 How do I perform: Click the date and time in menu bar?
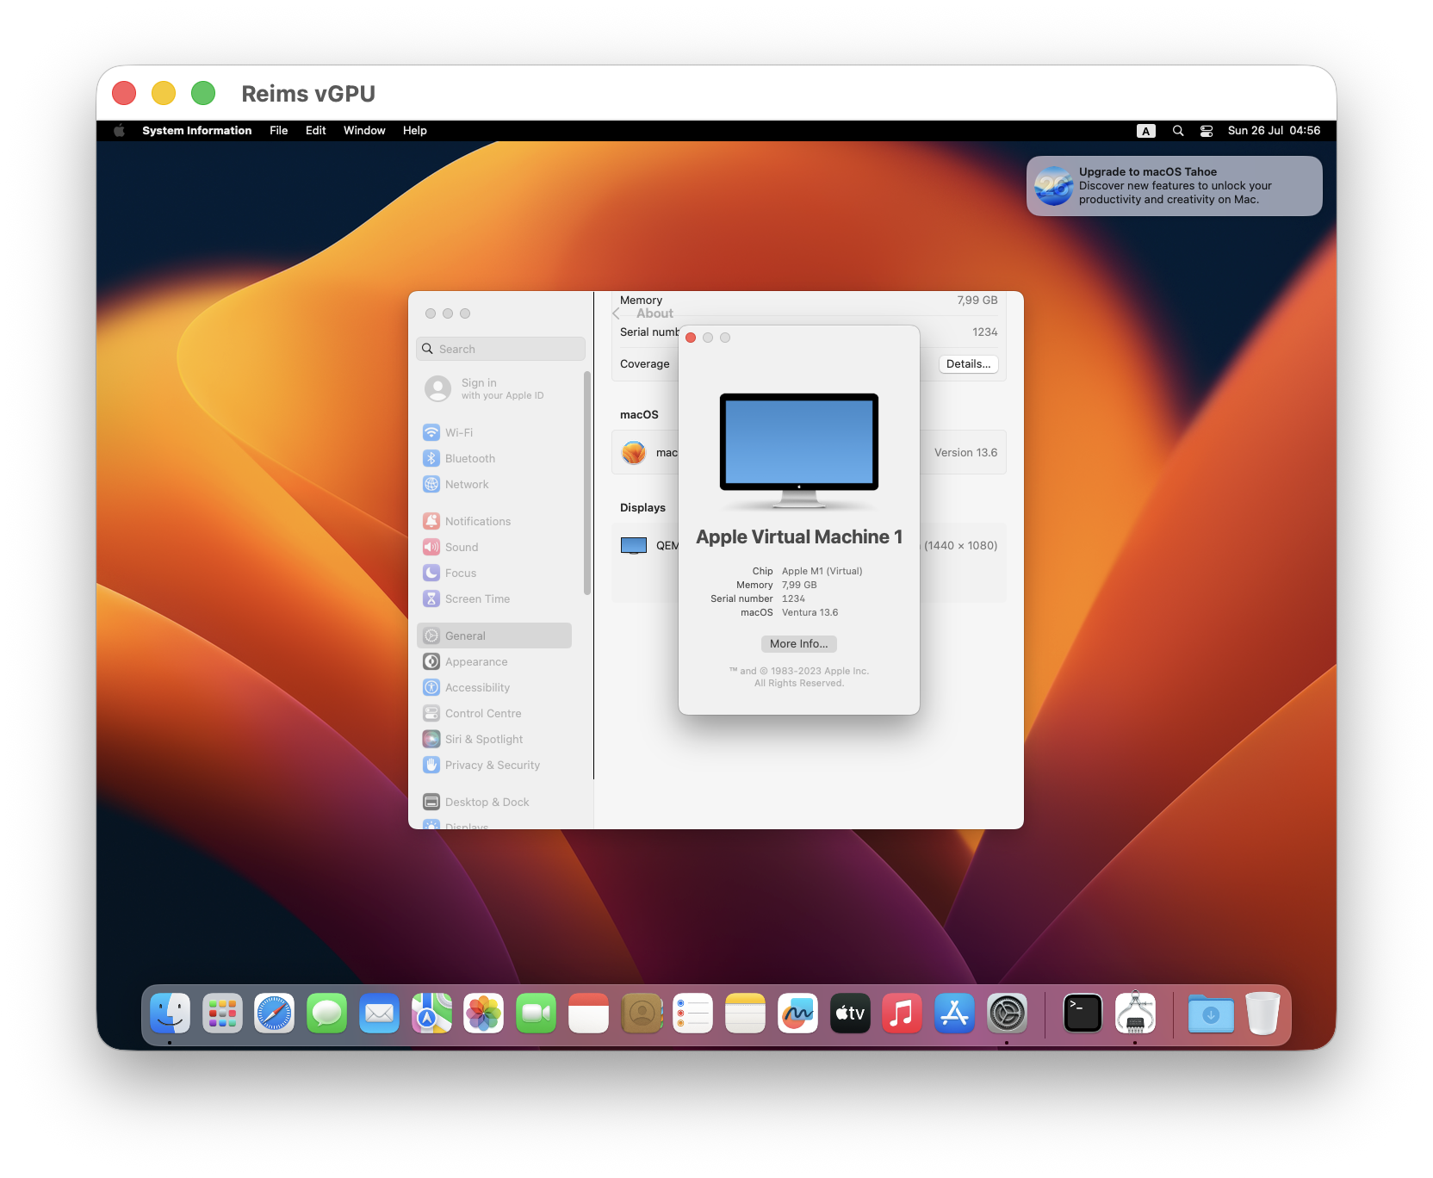(x=1275, y=130)
